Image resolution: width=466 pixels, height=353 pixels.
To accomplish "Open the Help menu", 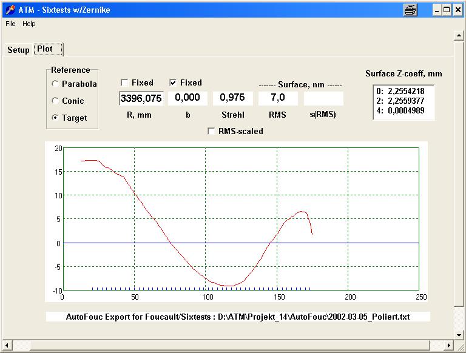I will 29,24.
